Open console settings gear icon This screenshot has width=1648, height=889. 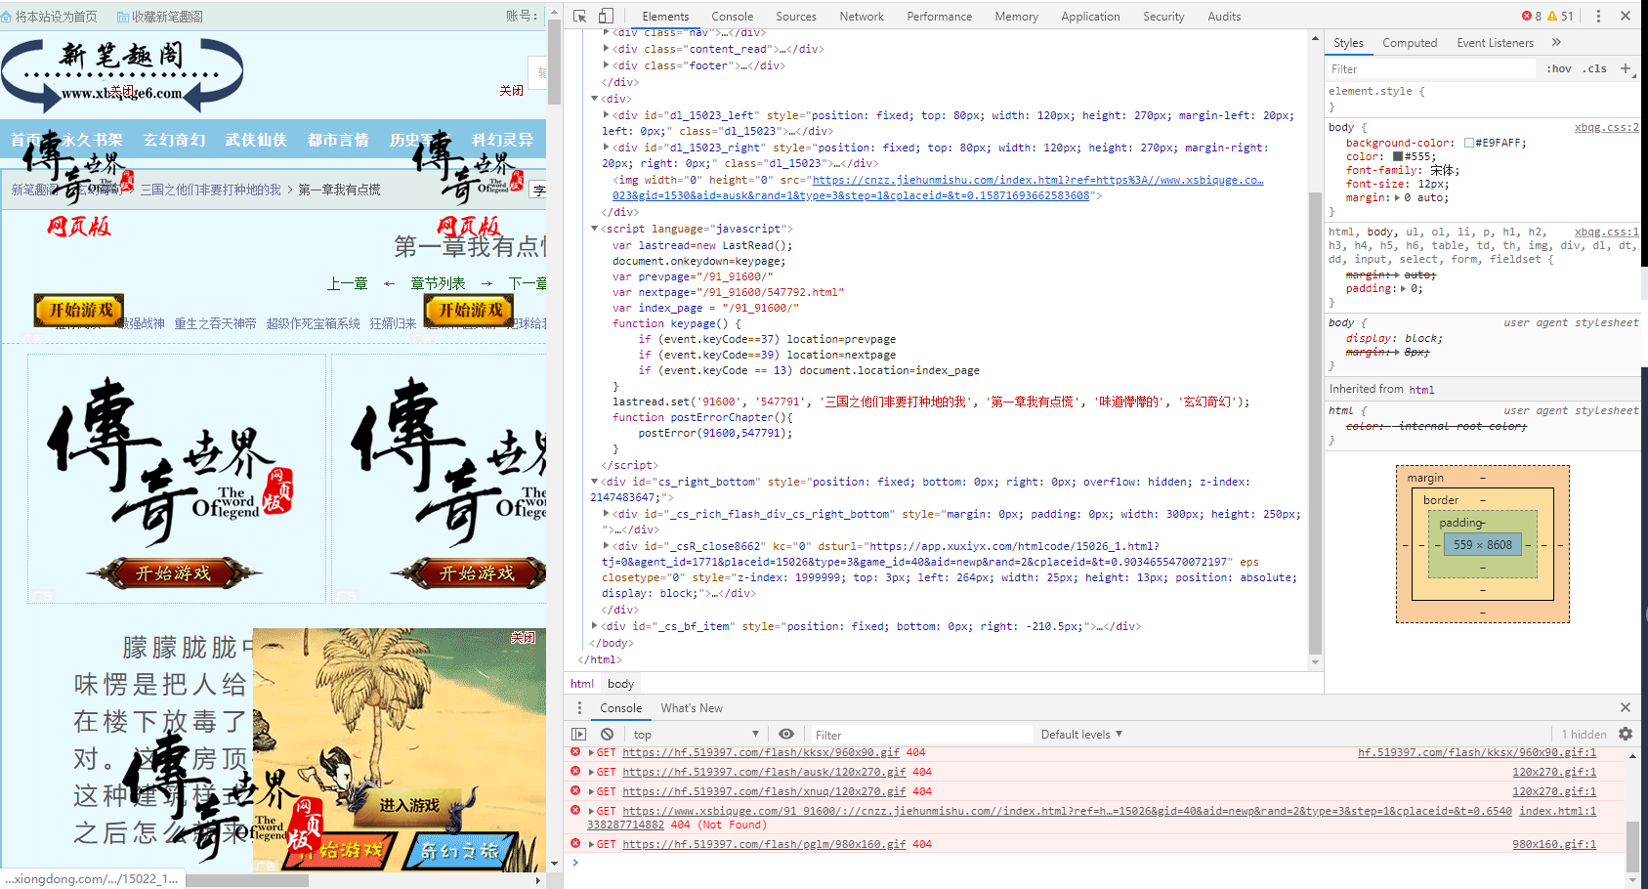pyautogui.click(x=1626, y=734)
